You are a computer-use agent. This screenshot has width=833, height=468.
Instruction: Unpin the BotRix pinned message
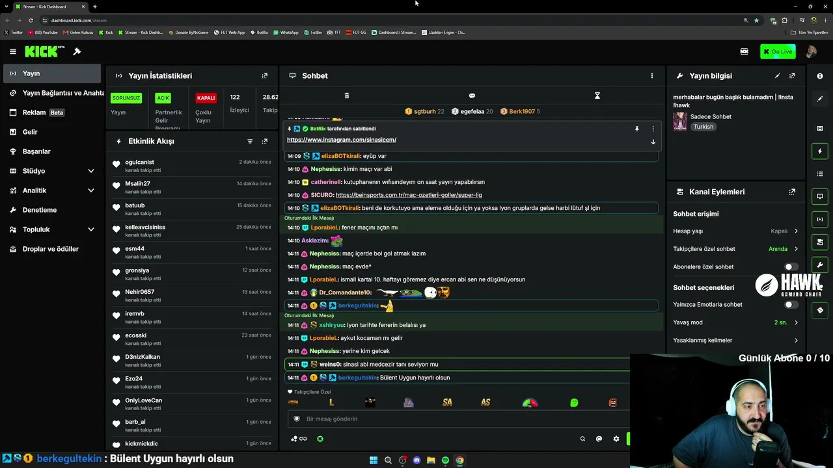(x=637, y=129)
